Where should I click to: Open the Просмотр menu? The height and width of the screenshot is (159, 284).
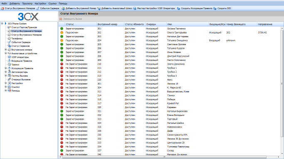click(27, 3)
